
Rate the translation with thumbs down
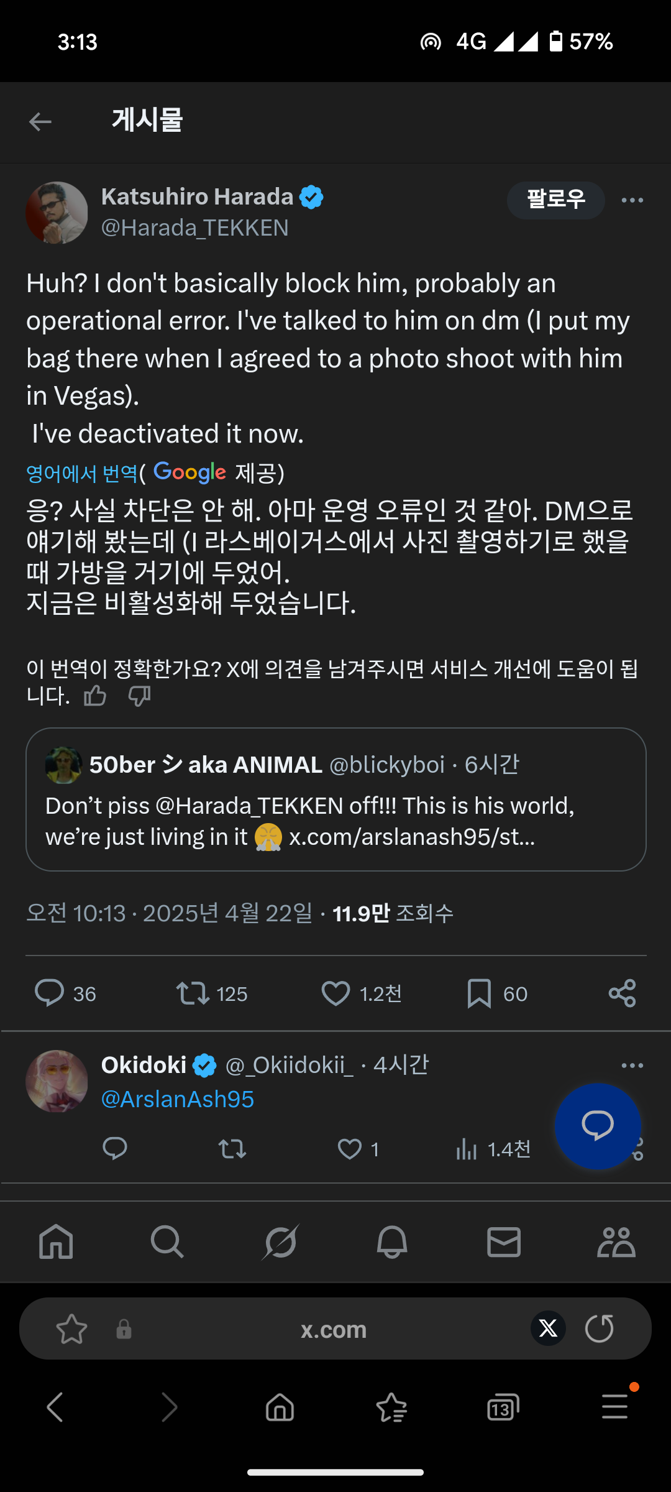(139, 696)
